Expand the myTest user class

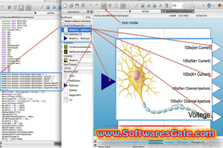[x=62, y=68]
